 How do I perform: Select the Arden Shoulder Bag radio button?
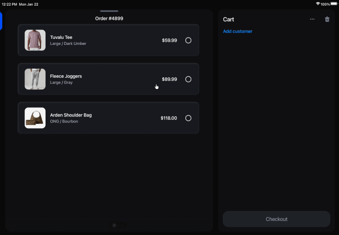click(188, 118)
